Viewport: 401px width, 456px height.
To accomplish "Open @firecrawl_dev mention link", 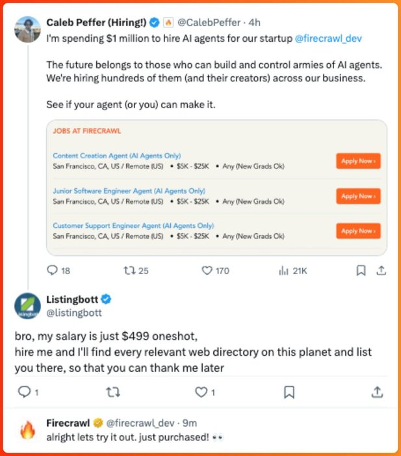I will click(x=328, y=38).
